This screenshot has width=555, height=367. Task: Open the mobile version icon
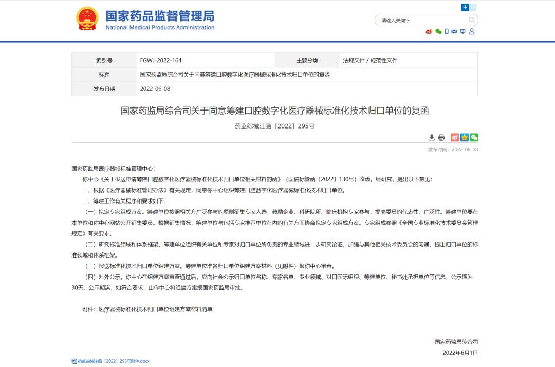[x=447, y=32]
